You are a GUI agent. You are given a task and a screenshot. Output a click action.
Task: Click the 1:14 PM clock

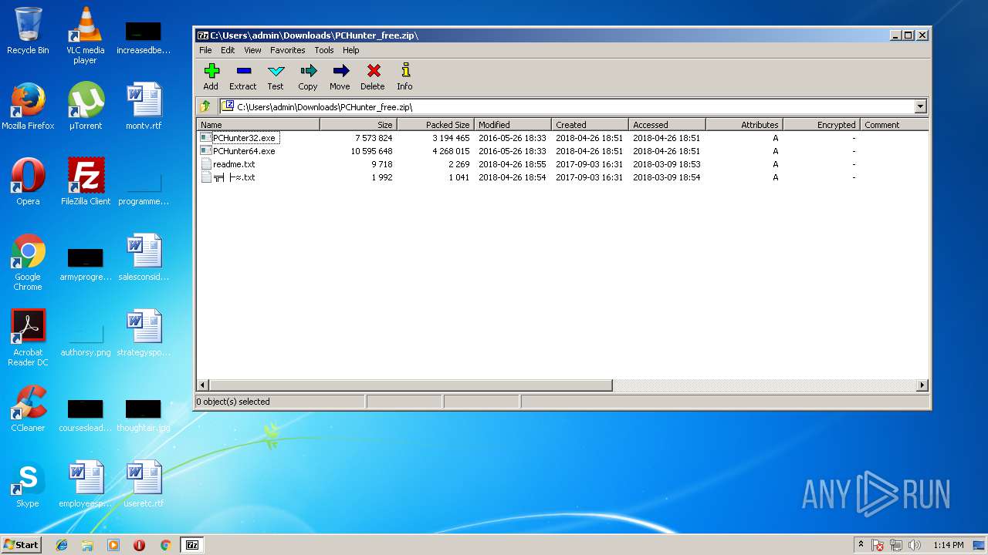pyautogui.click(x=948, y=545)
